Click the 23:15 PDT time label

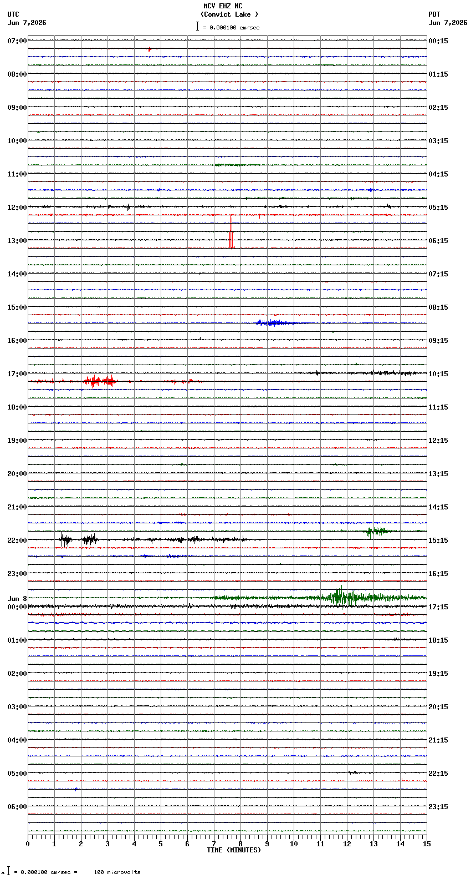[x=438, y=807]
